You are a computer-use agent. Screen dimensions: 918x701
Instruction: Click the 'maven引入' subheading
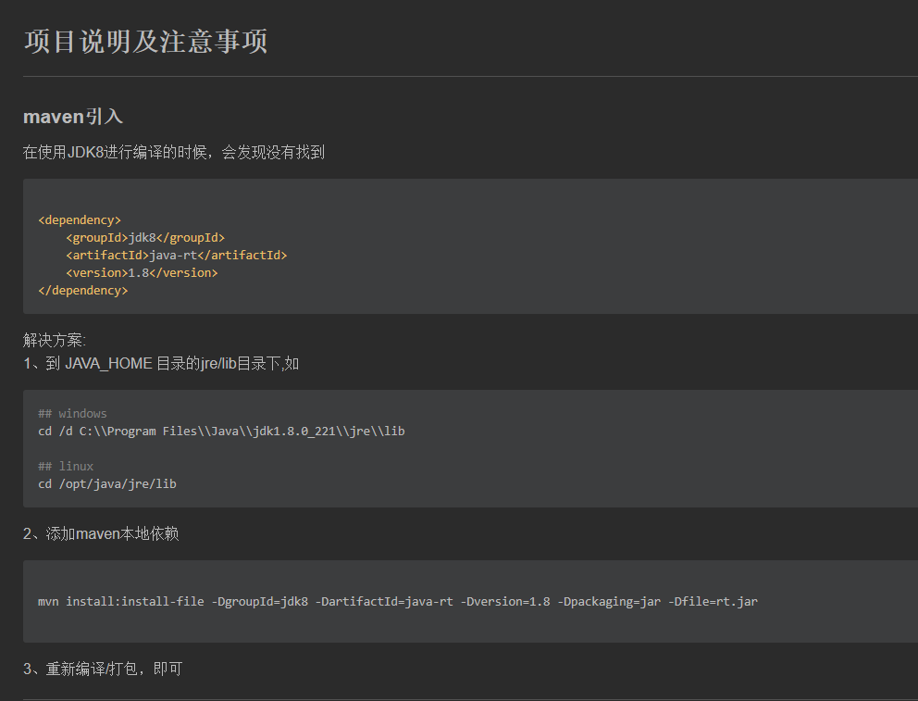[x=73, y=117]
